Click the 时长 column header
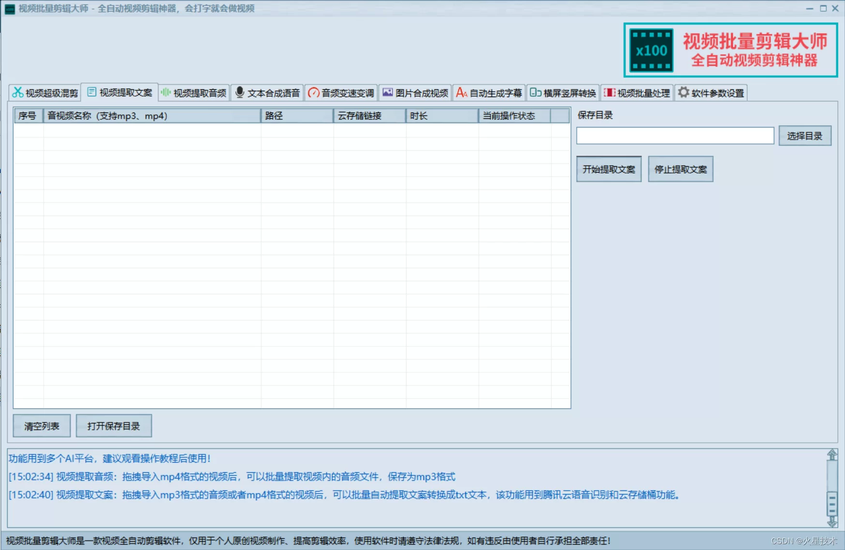 (441, 116)
